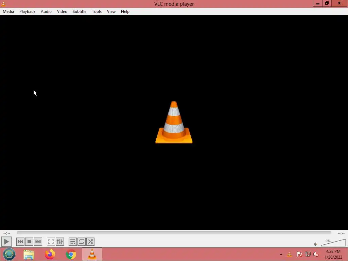Toggle random shuffle playback

90,242
